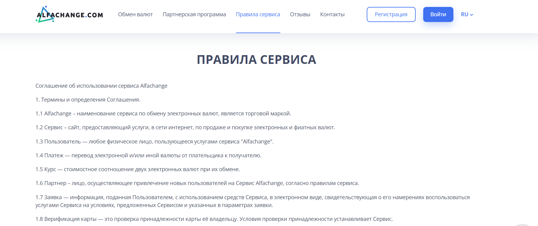This screenshot has height=226, width=538.
Task: Click the line 'Соглашение об использовании сервиса Alfachange'
Action: click(x=101, y=86)
